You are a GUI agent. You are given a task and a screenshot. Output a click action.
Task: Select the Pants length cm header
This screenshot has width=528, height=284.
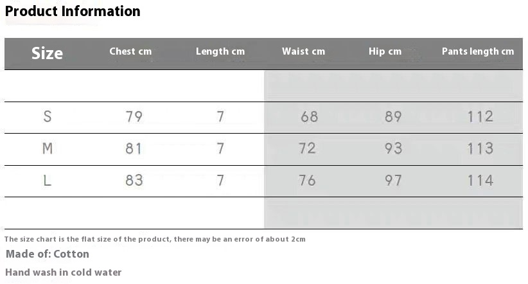[x=478, y=51]
